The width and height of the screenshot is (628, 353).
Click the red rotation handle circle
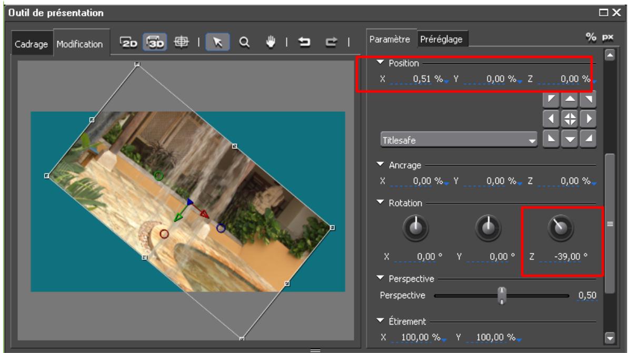pos(164,233)
